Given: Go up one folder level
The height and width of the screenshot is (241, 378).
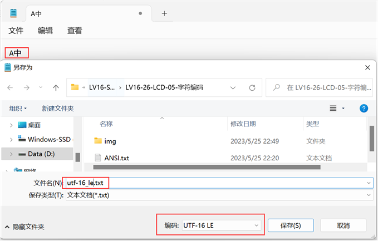Looking at the screenshot, I should (56, 87).
